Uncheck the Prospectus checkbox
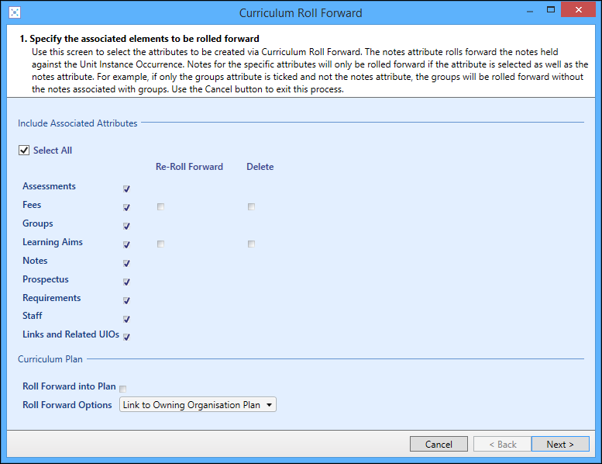The height and width of the screenshot is (464, 602). tap(126, 282)
